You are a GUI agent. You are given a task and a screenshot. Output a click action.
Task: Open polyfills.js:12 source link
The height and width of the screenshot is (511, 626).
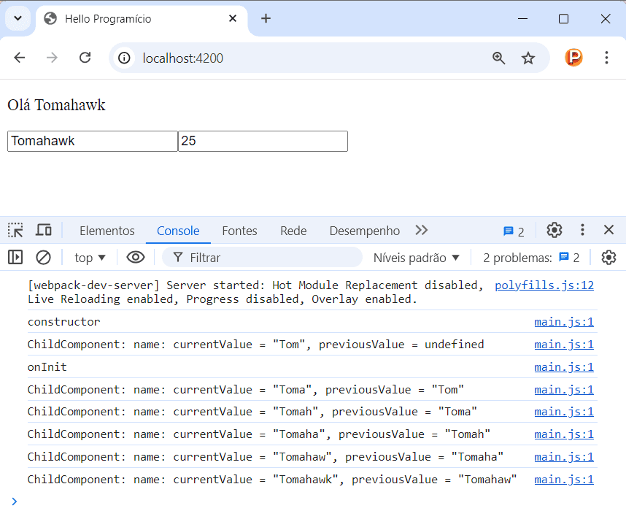[x=544, y=285]
